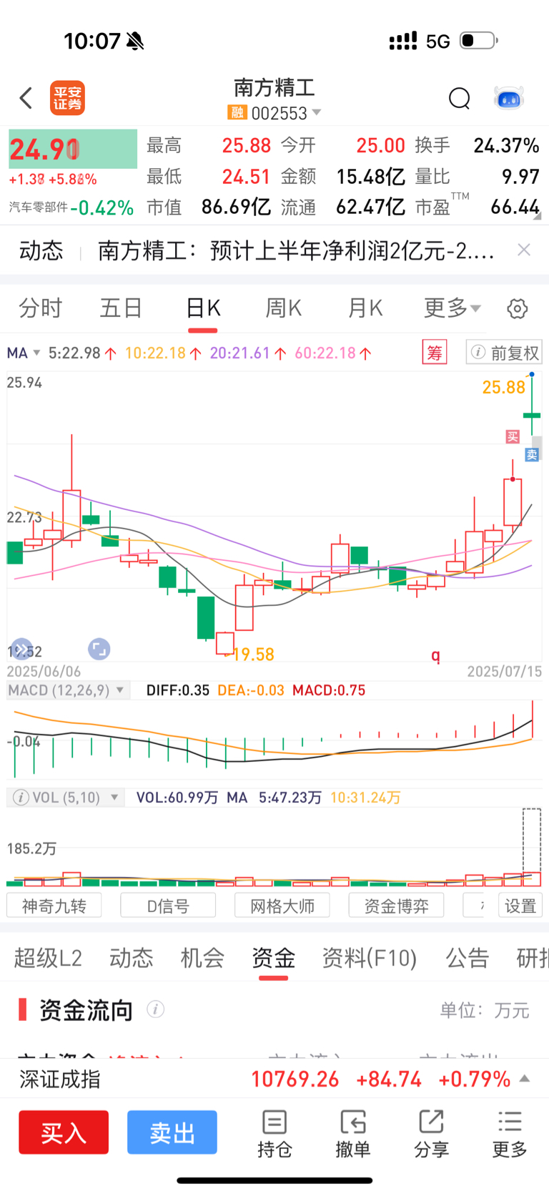Tap the muted bell status icon

tap(135, 41)
